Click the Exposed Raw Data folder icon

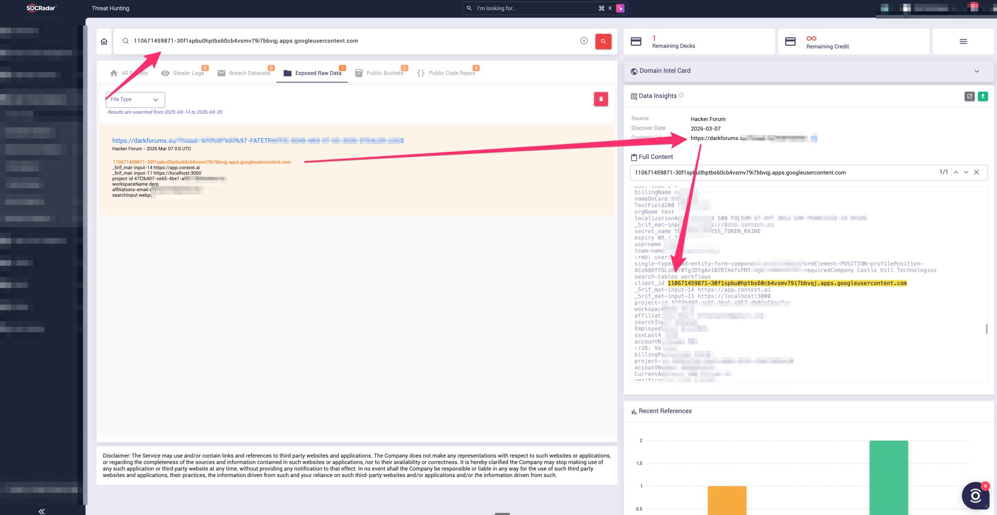(287, 73)
